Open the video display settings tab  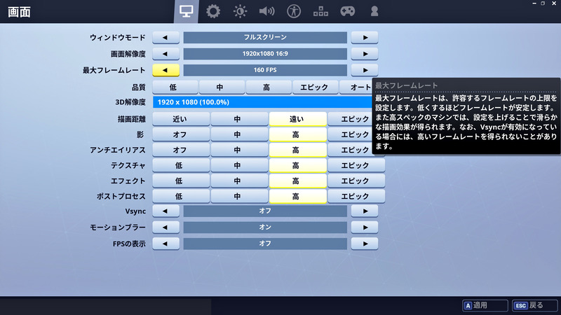point(186,11)
